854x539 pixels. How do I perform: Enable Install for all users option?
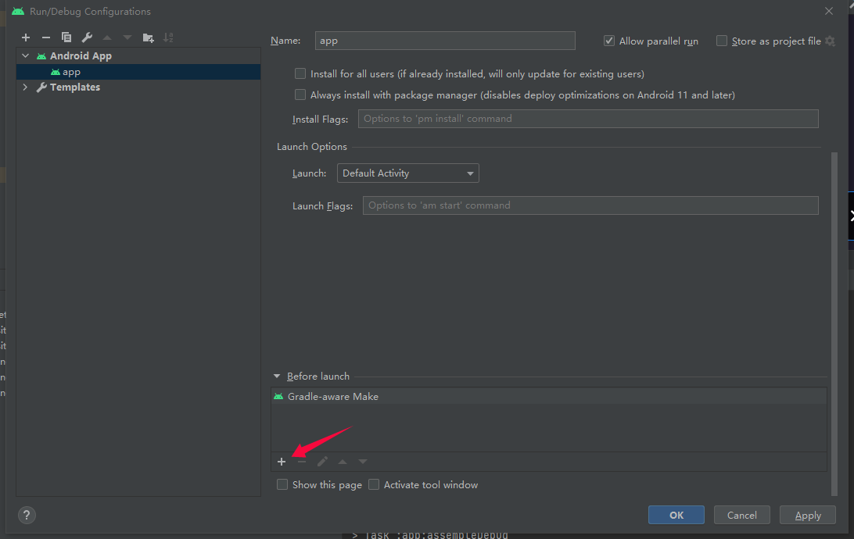(x=300, y=73)
